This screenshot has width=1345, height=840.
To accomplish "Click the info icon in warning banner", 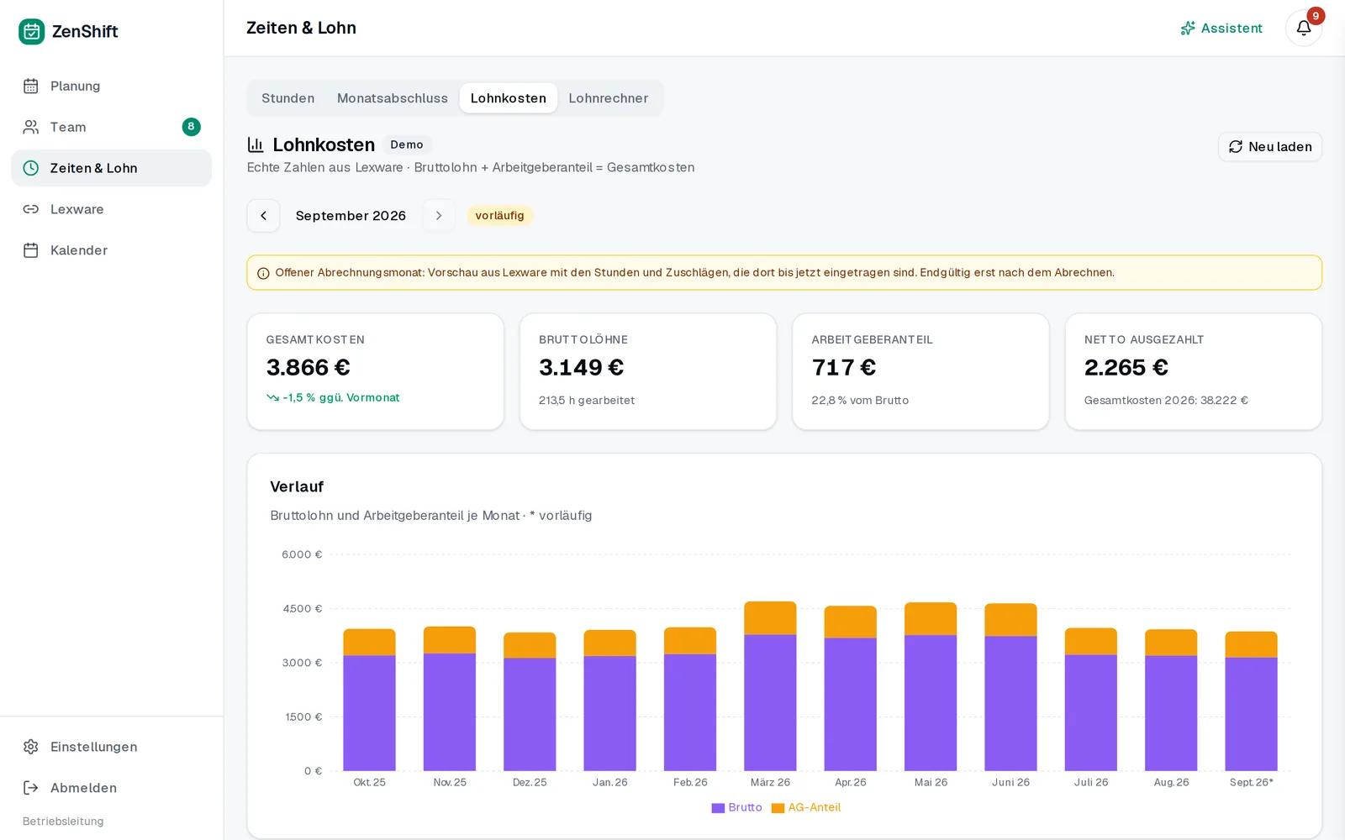I will click(x=263, y=273).
